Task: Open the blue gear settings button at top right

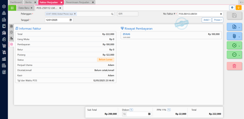Action: [232, 8]
